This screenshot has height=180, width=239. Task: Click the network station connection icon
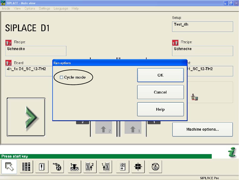point(195,97)
